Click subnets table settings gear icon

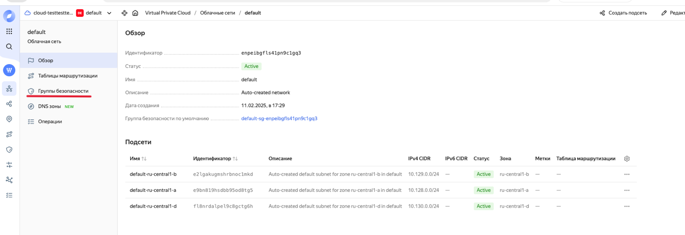point(627,158)
